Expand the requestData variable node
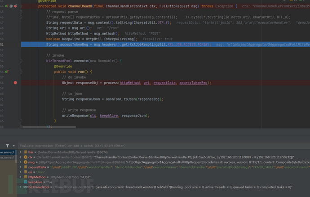This screenshot has height=197, width=310. [20, 167]
